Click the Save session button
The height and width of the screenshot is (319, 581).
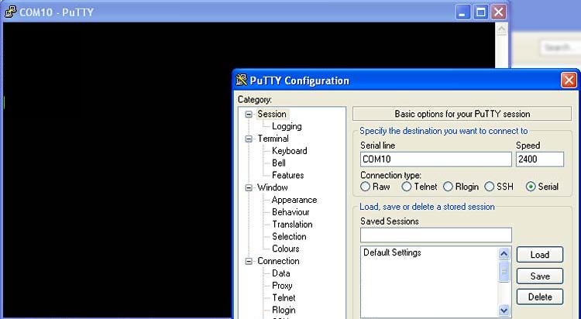[x=539, y=276]
